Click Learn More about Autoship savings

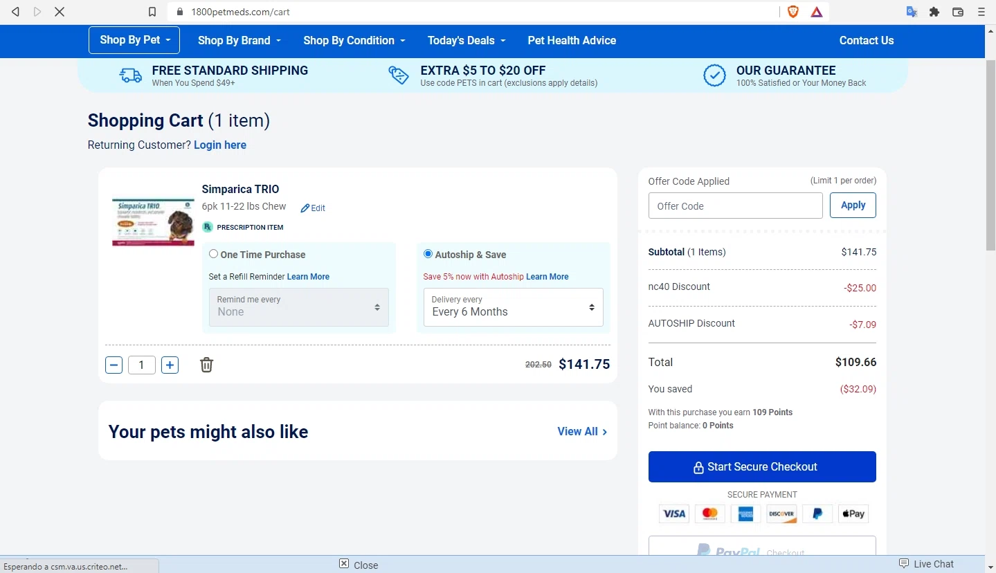pyautogui.click(x=547, y=277)
